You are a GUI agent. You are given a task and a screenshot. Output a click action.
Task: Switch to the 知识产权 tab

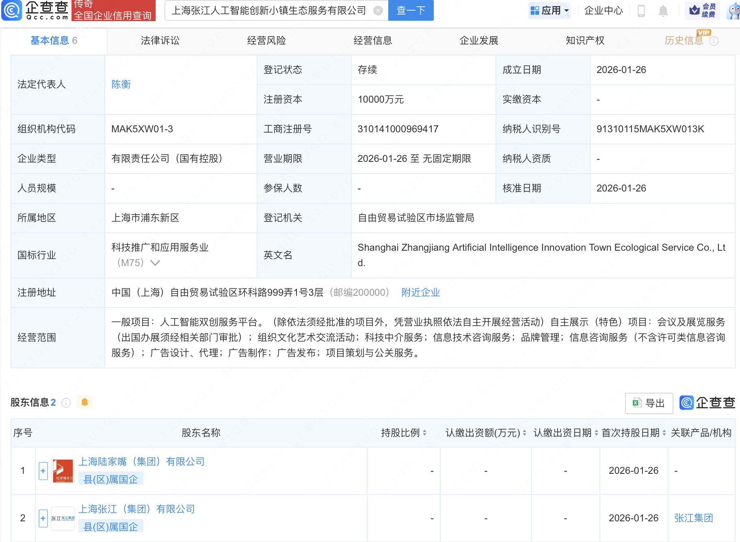pyautogui.click(x=585, y=41)
